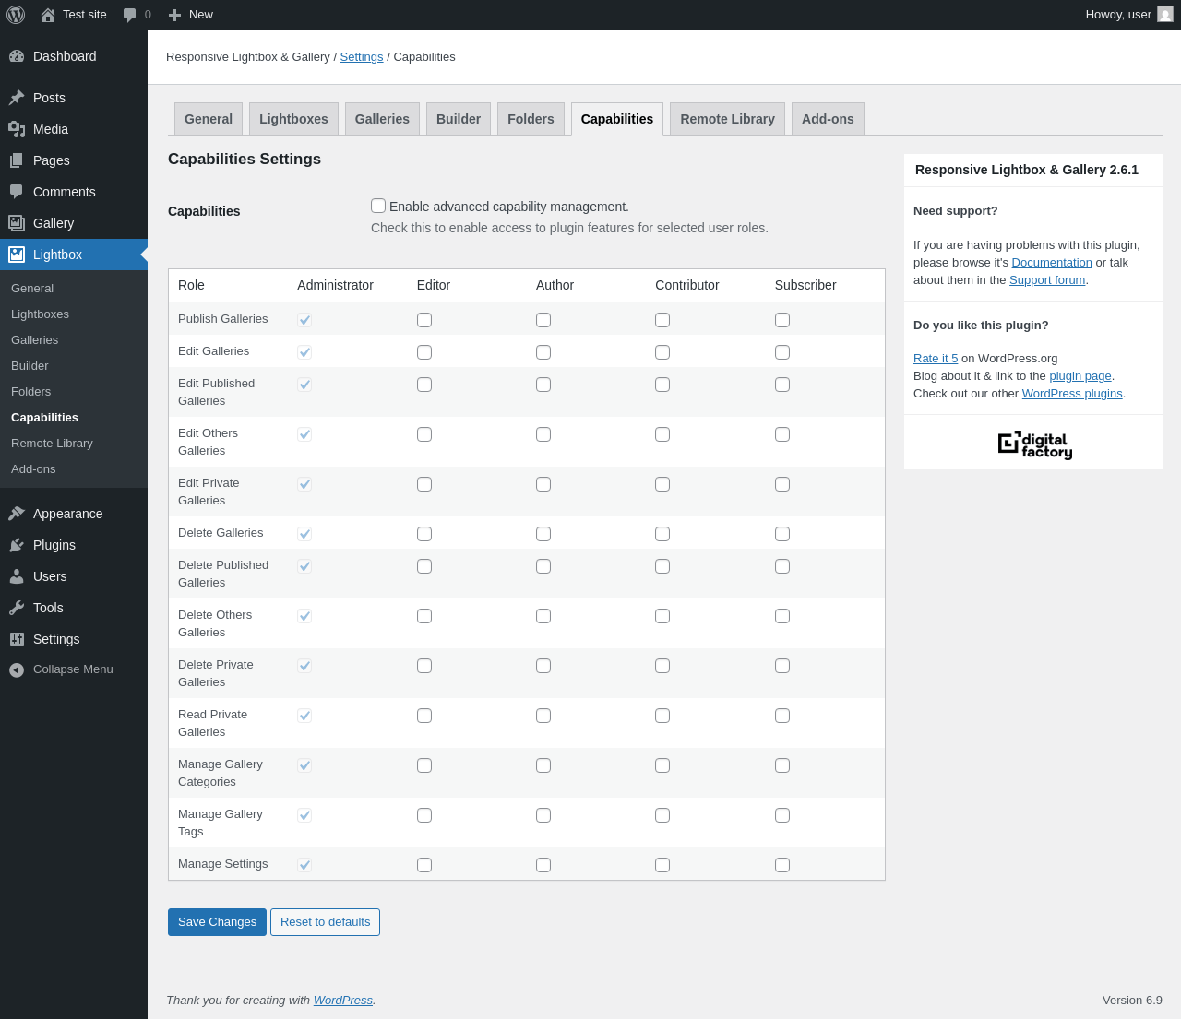Click the comments bubble icon in admin bar

130,15
